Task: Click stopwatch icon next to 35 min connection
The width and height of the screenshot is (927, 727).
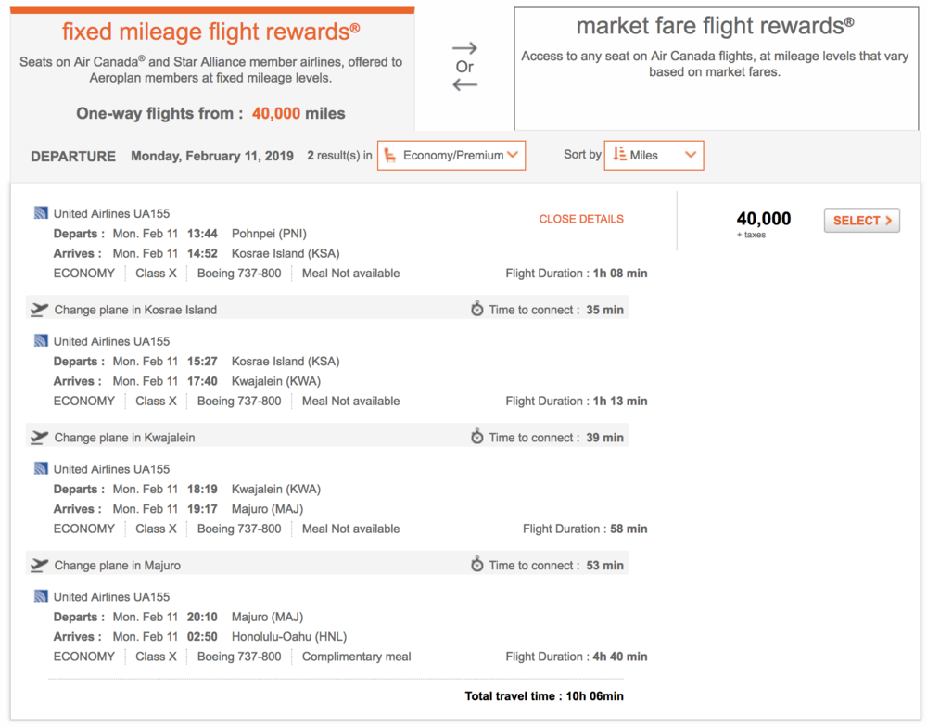Action: point(477,310)
